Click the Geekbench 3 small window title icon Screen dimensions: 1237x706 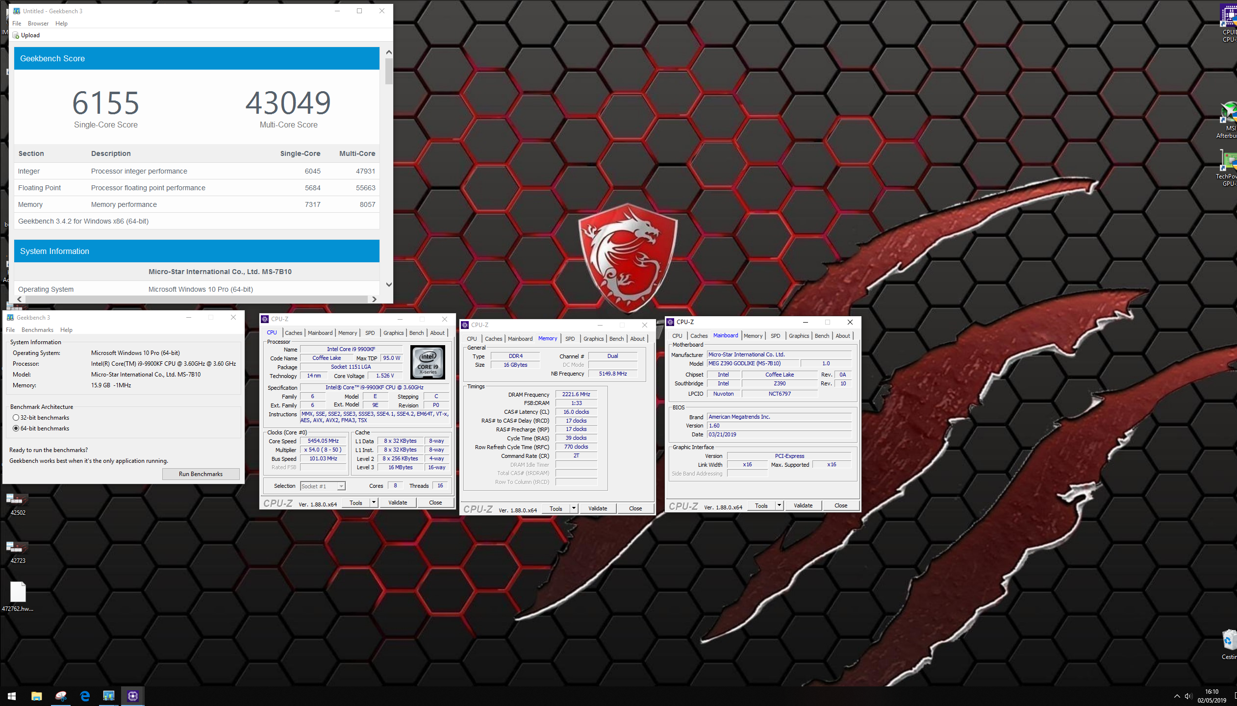pyautogui.click(x=10, y=318)
